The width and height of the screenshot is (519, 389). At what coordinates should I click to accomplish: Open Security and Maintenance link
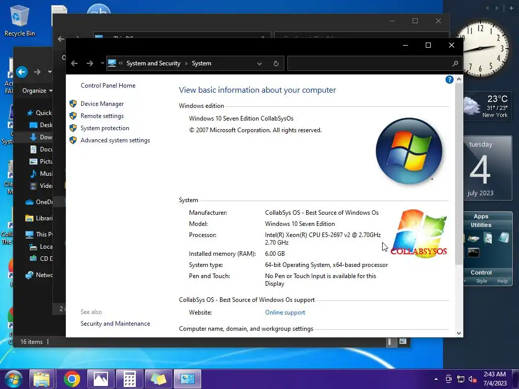click(115, 324)
